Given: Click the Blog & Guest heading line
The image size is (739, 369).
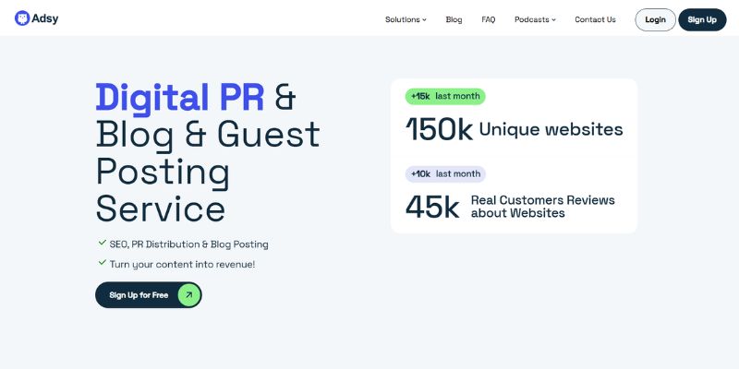Looking at the screenshot, I should click(x=208, y=136).
